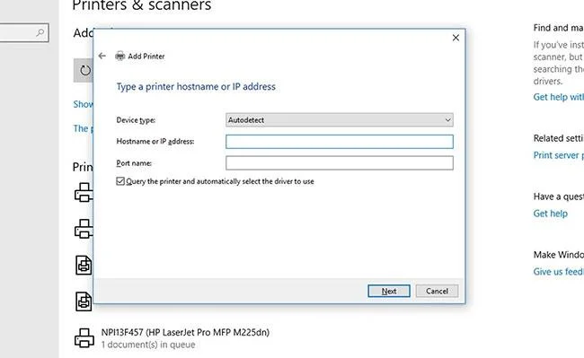Select the first printer icon in the list

click(84, 192)
